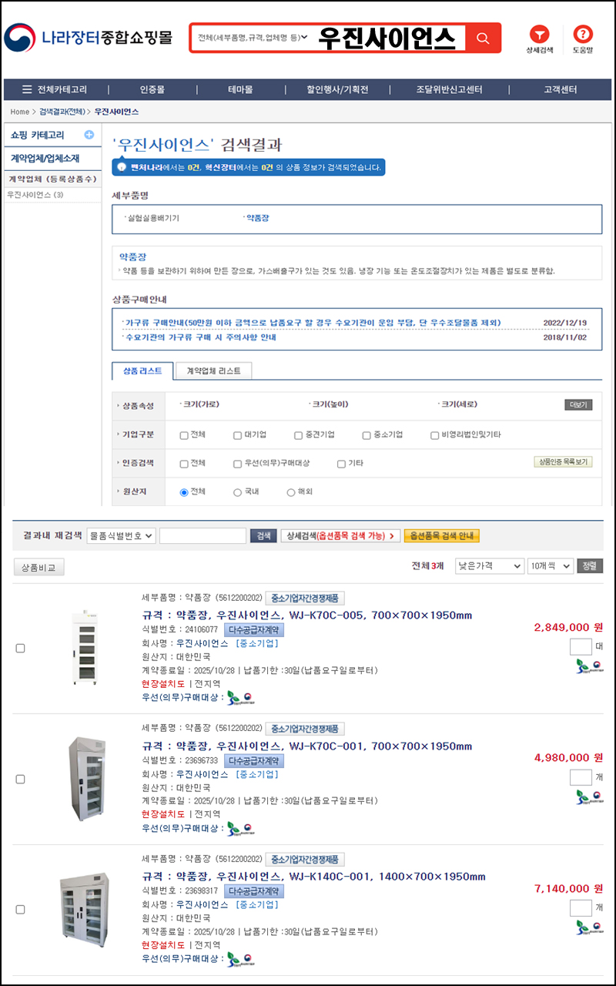Viewport: 616px width, 986px height.
Task: Click the 우진사이언스 (3) contractor filter
Action: click(x=35, y=195)
